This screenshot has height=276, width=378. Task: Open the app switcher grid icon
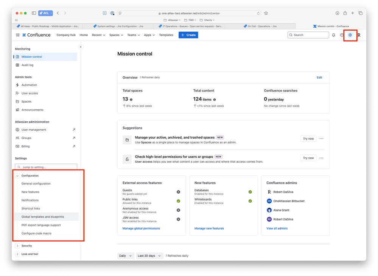[x=18, y=35]
